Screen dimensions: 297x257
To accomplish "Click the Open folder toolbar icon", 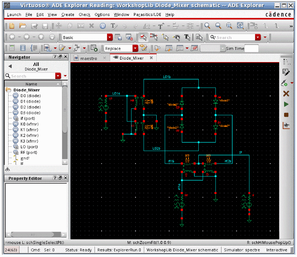I will coord(22,26).
